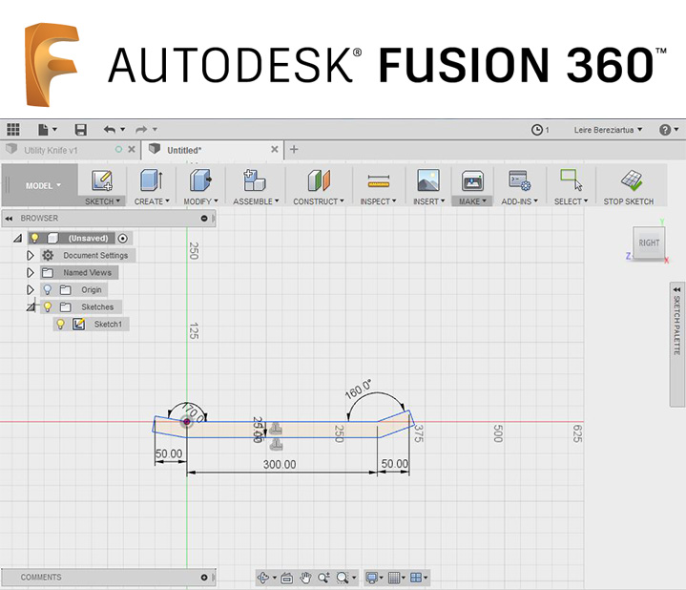Toggle visibility bulb of Unsaved component

[x=34, y=238]
